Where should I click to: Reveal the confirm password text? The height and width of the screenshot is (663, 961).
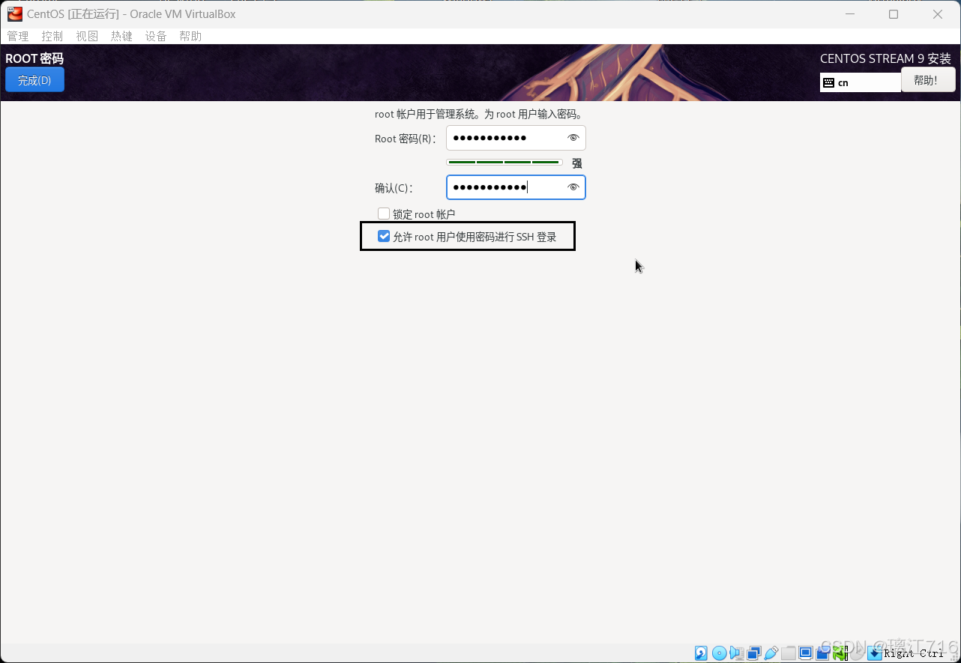(x=573, y=187)
